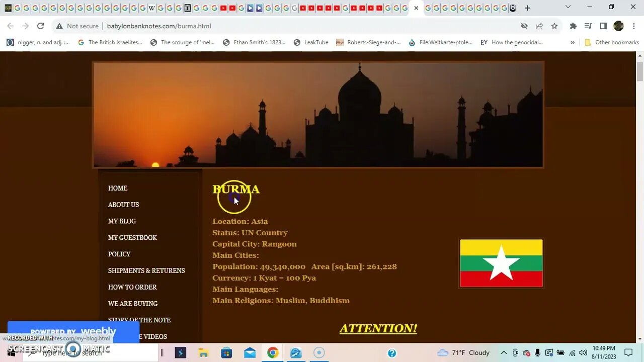Bookmark this page with the star icon
The width and height of the screenshot is (644, 362).
[554, 26]
